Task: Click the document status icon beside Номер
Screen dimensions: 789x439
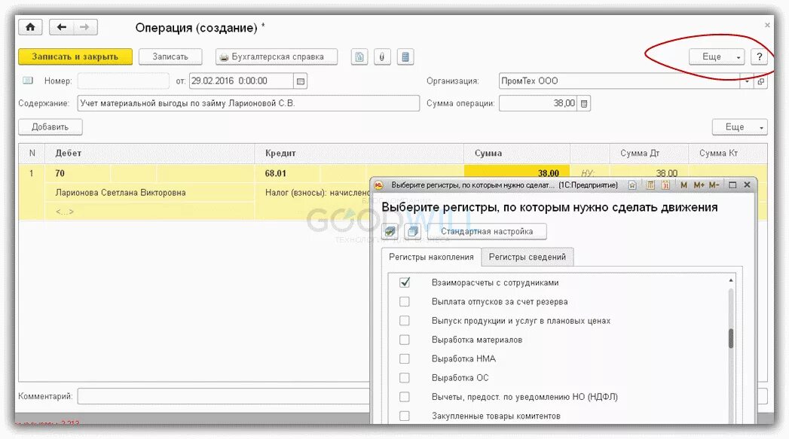Action: click(x=28, y=81)
